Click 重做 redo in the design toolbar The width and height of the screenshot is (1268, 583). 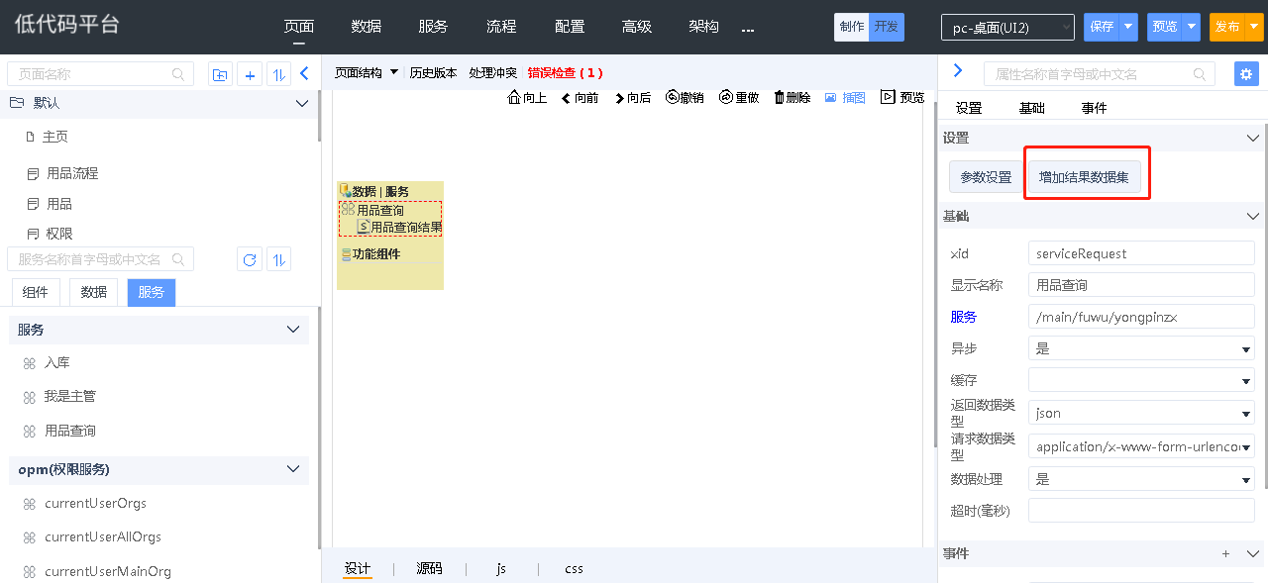739,97
